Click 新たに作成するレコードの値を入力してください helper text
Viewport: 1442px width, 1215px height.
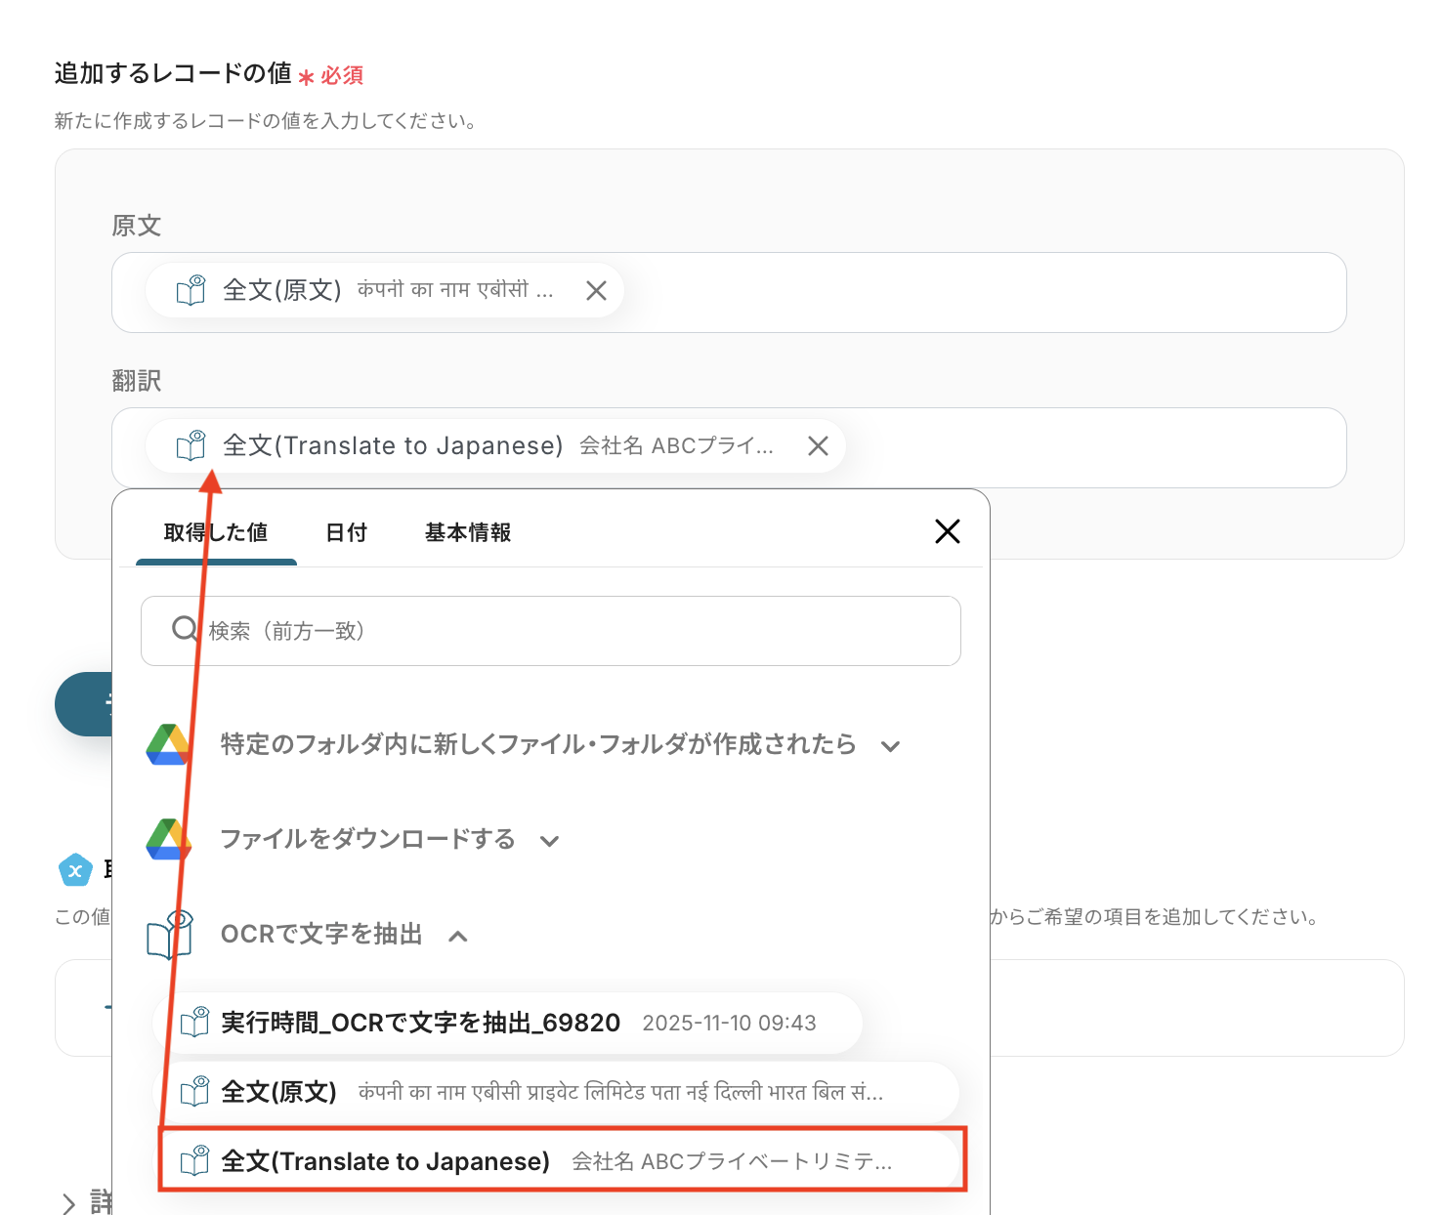[266, 121]
